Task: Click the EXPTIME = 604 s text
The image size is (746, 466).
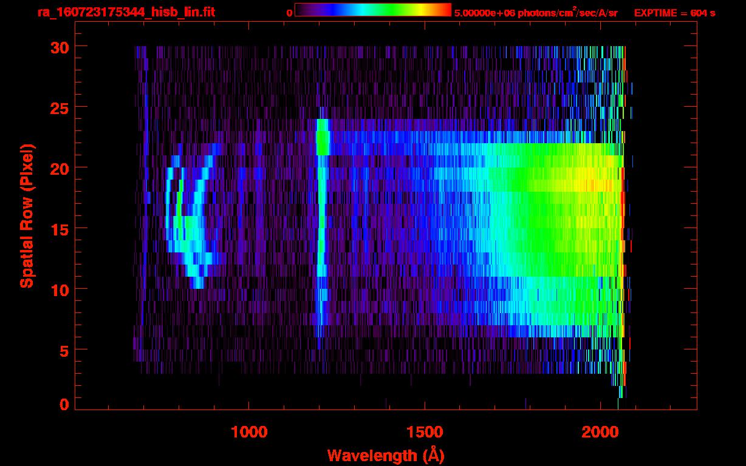Action: (x=674, y=13)
